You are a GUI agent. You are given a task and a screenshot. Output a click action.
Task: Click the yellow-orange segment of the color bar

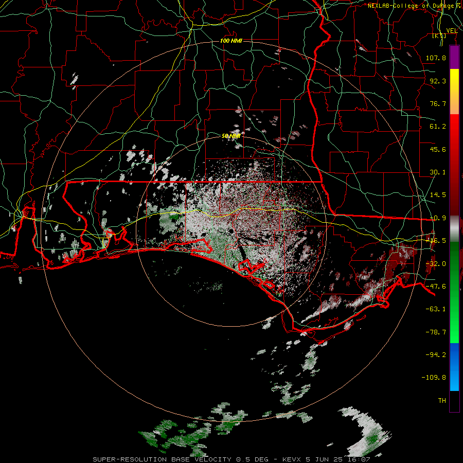coord(454,92)
